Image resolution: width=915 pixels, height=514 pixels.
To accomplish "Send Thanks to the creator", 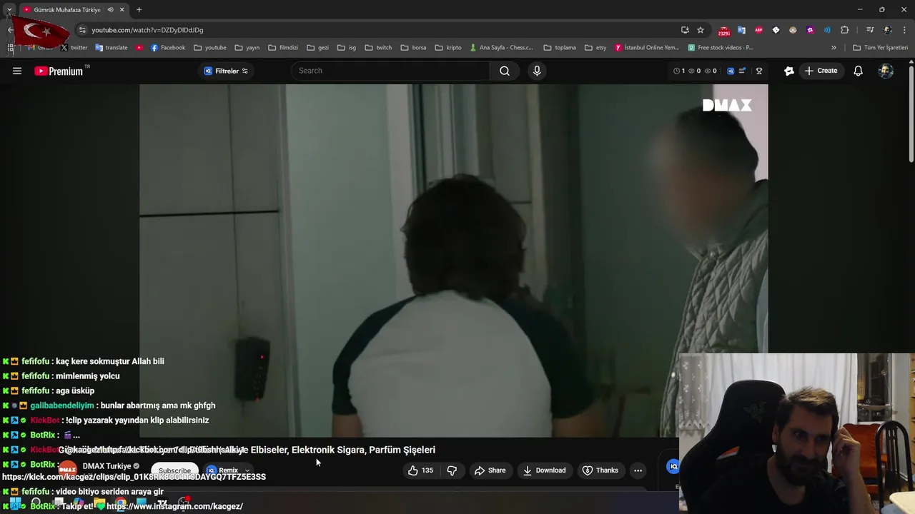I will 600,470.
